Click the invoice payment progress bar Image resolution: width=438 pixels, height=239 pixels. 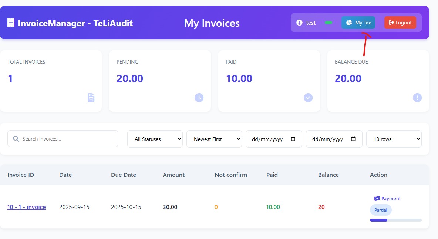[395, 220]
